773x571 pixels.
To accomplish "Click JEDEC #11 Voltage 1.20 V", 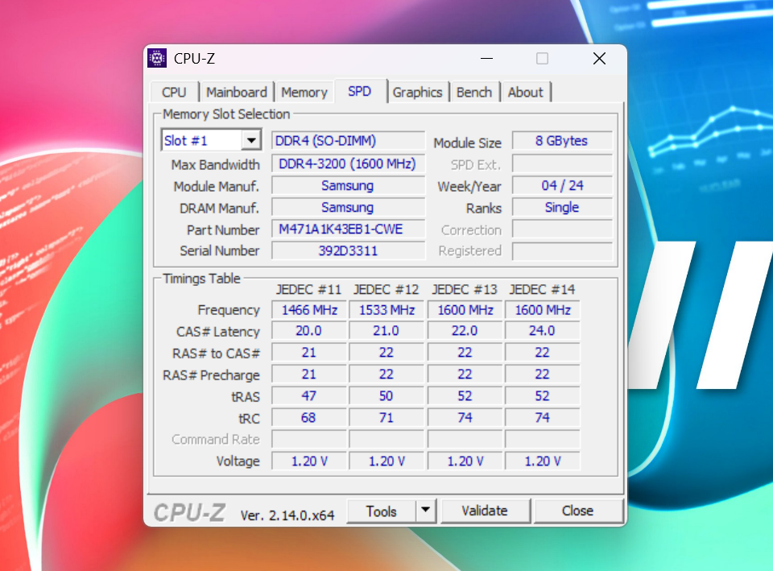I will [x=309, y=461].
